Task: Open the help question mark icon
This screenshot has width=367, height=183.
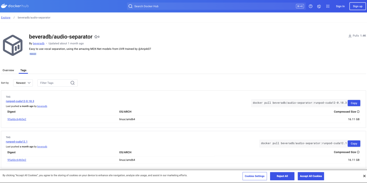Action: [310, 6]
